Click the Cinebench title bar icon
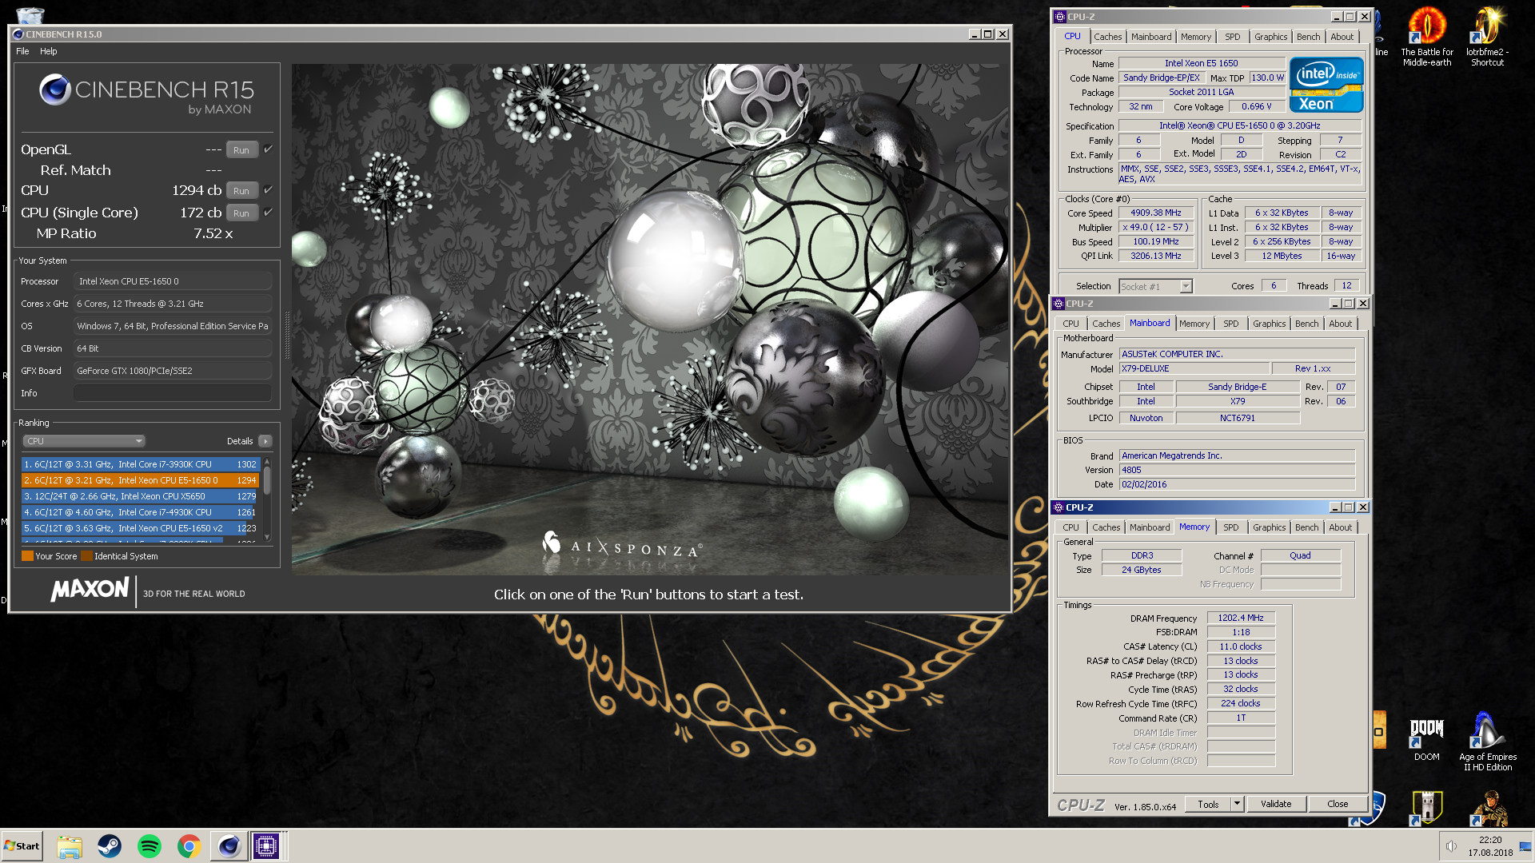This screenshot has height=863, width=1535. point(18,34)
